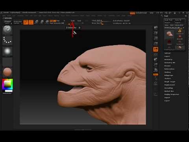Pick a color in the color picker
Image resolution: width=189 pixels, height=142 pixels.
[x=7, y=84]
